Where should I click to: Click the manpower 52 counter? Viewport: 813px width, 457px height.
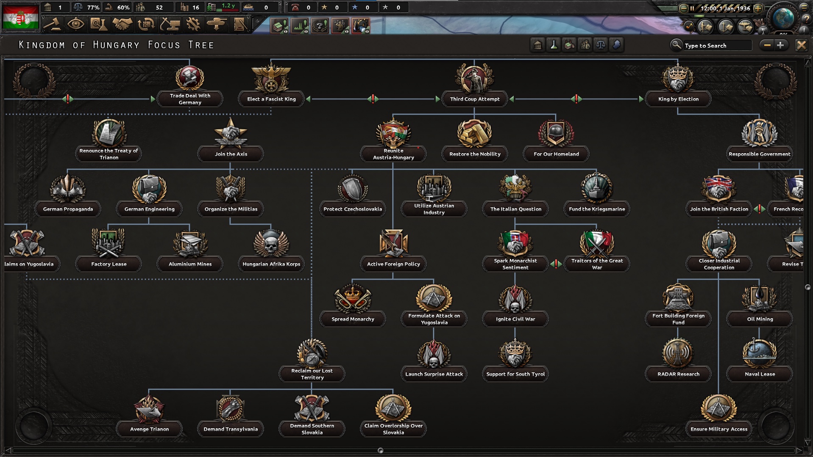click(153, 7)
